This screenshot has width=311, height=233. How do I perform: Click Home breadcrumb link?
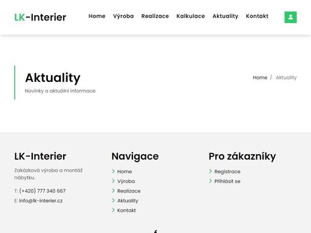coord(260,78)
